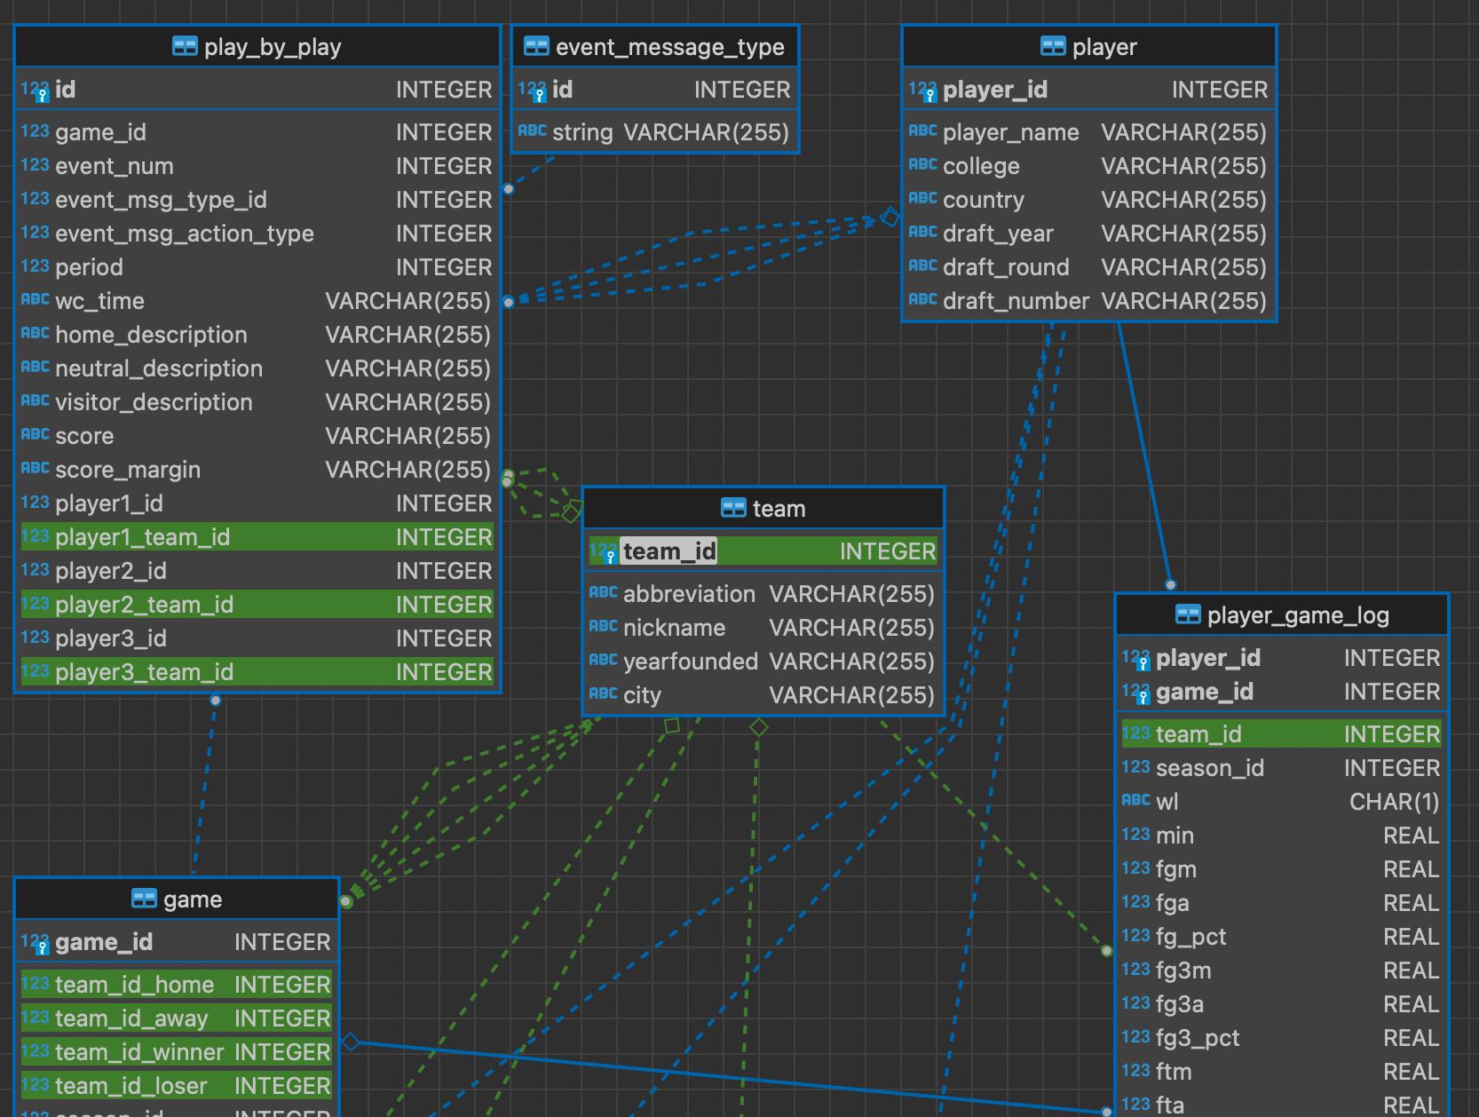Select the ftm column in player_game_log
The width and height of the screenshot is (1479, 1117).
(1281, 1072)
